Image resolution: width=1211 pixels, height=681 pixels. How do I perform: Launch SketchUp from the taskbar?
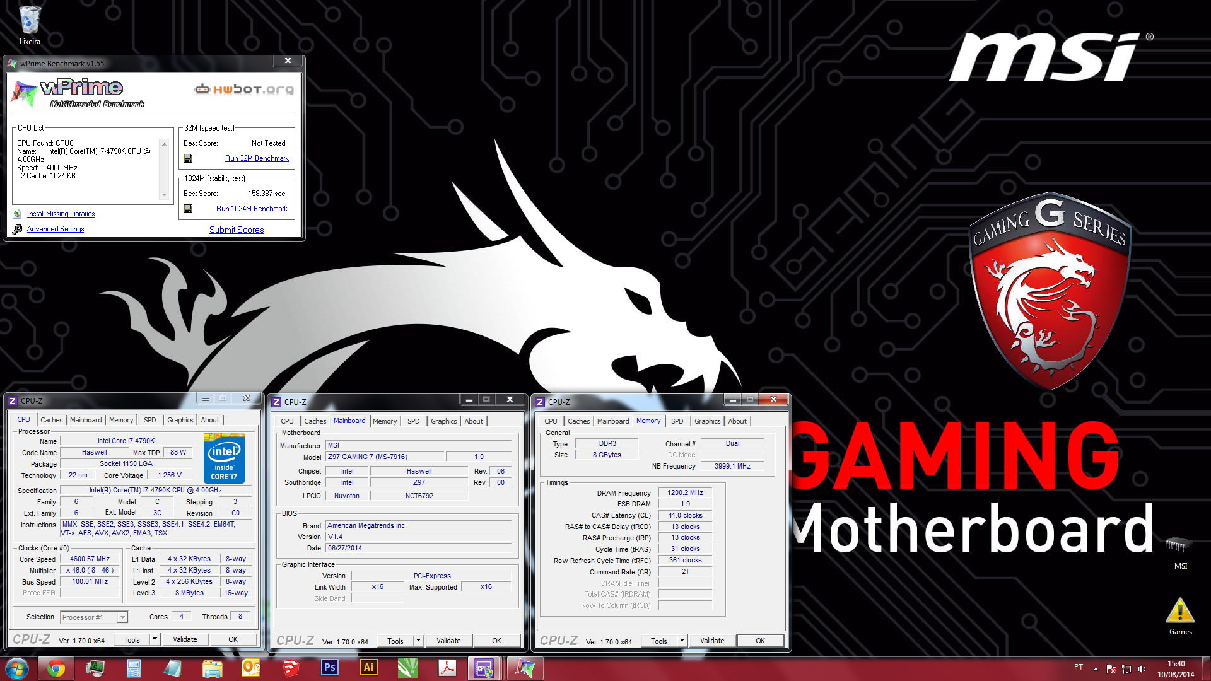pyautogui.click(x=291, y=668)
